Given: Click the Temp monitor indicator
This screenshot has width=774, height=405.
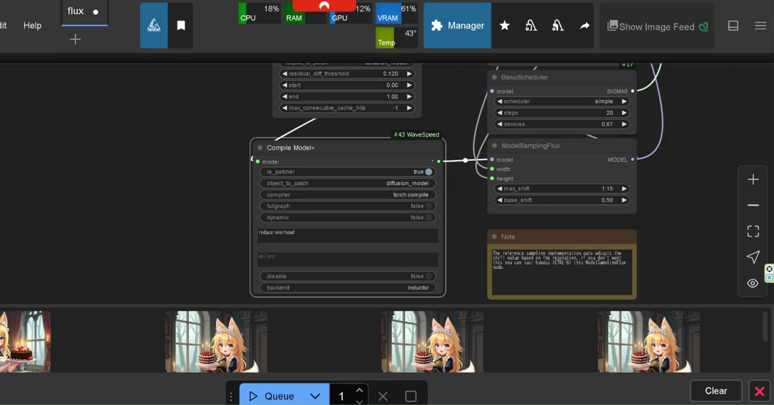Looking at the screenshot, I should click(x=396, y=37).
